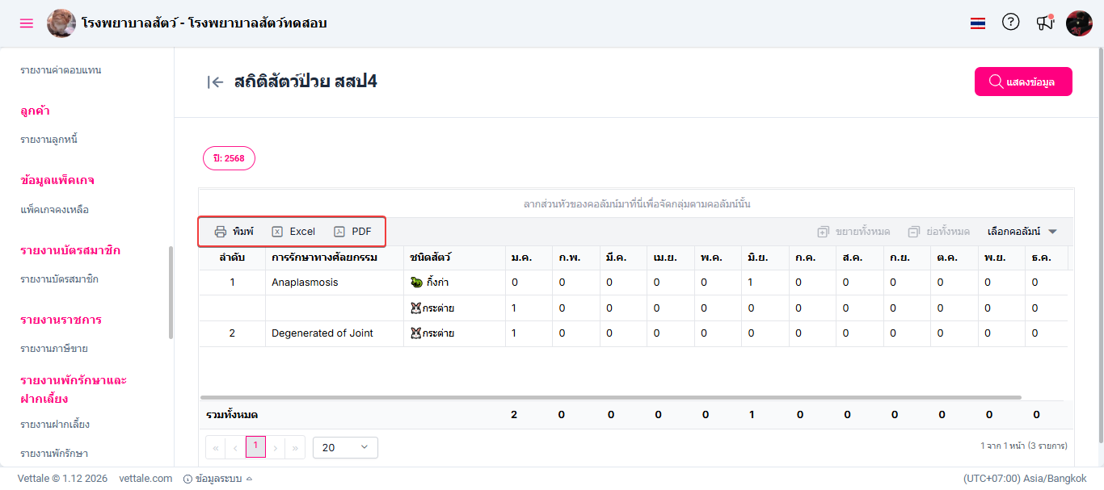Open the page size dropdown showing 20
Image resolution: width=1104 pixels, height=490 pixels.
pyautogui.click(x=344, y=447)
